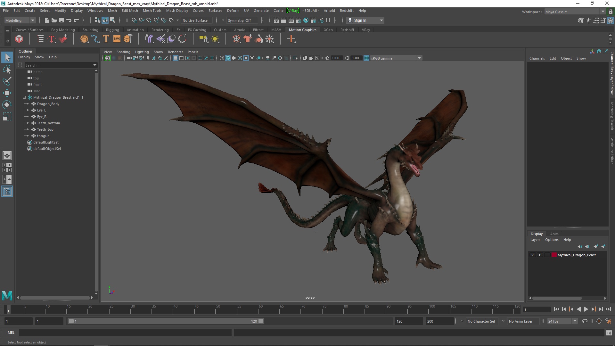
Task: Open the Mesh Tools menu
Action: click(152, 11)
